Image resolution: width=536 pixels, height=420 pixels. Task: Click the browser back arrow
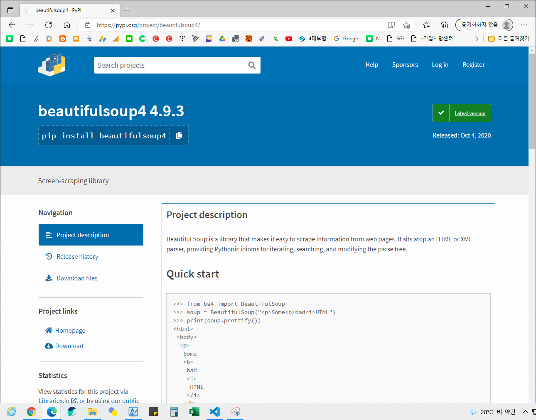(12, 25)
